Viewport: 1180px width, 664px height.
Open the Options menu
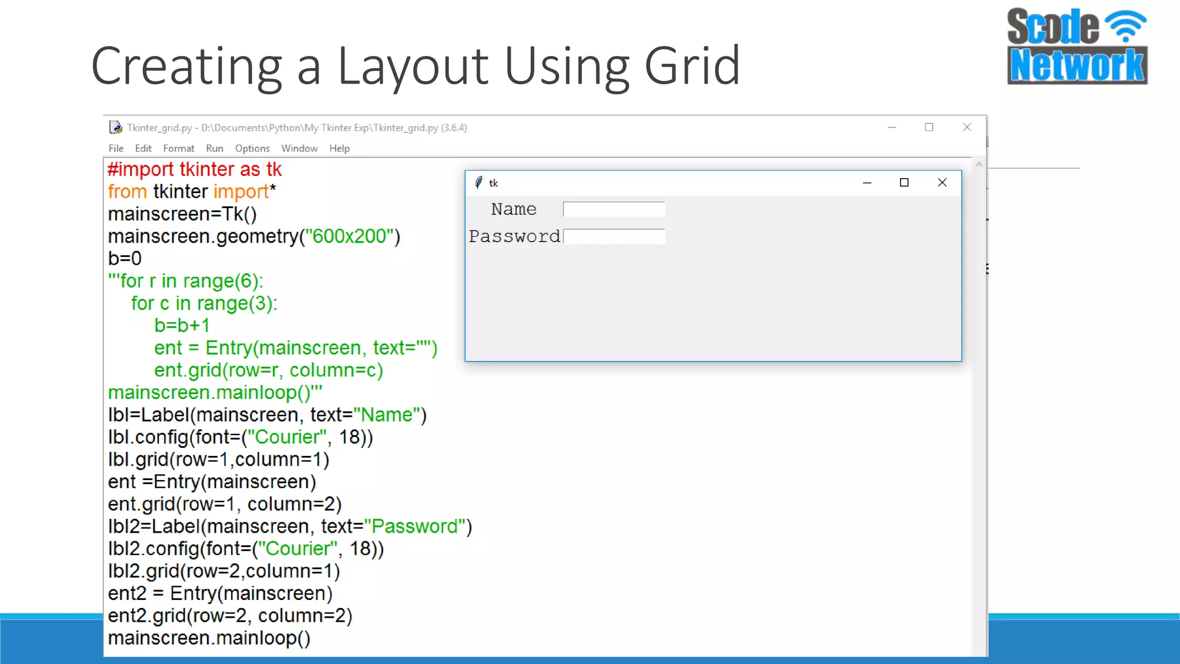(252, 148)
